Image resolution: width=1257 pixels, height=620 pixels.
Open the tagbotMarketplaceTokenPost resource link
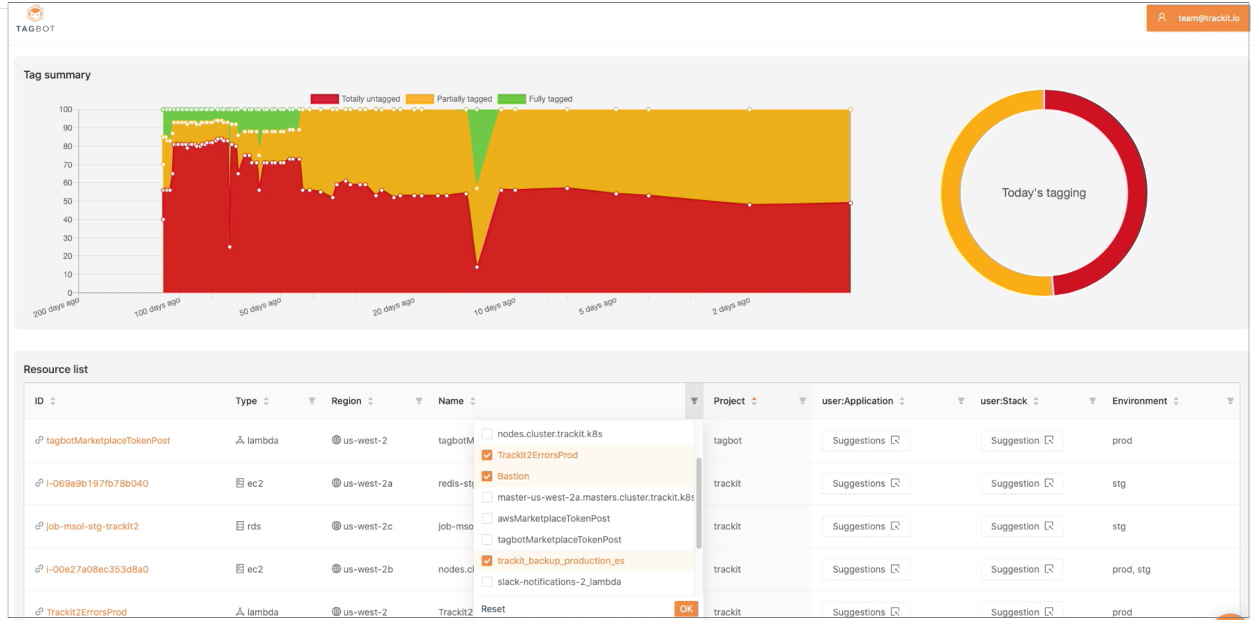click(x=108, y=441)
